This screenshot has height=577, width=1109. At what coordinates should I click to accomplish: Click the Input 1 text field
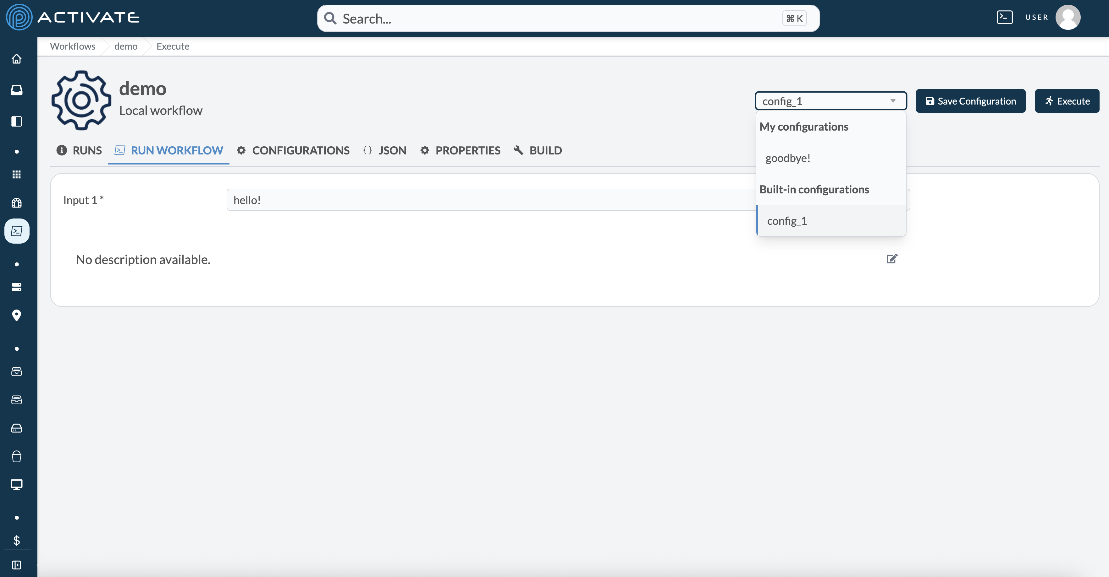click(491, 200)
